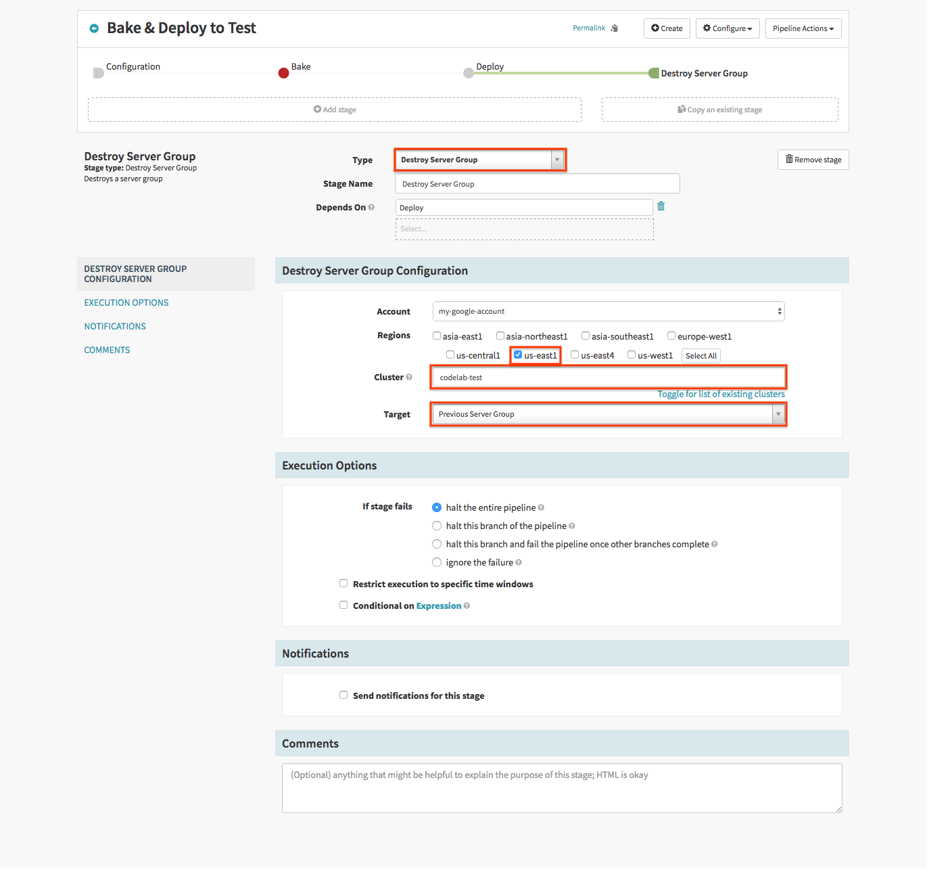
Task: Go to Destroy Server Group Configuration section
Action: 166,274
